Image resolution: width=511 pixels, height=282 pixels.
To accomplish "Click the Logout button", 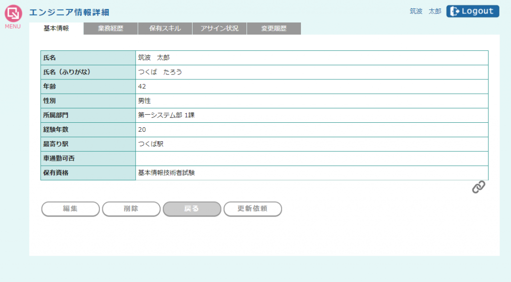I will (473, 11).
